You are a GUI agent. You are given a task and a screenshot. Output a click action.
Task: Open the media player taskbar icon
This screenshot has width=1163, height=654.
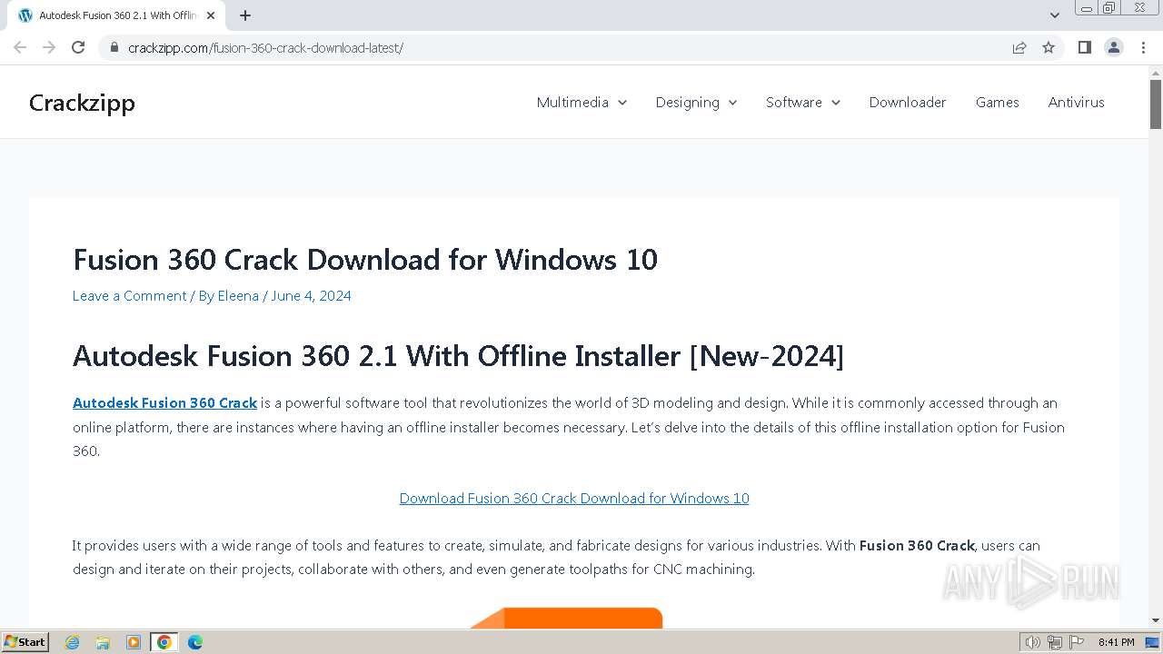click(x=134, y=642)
